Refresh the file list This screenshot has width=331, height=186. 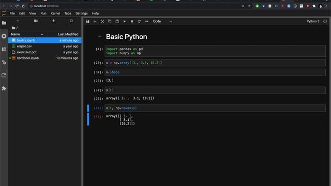click(71, 21)
